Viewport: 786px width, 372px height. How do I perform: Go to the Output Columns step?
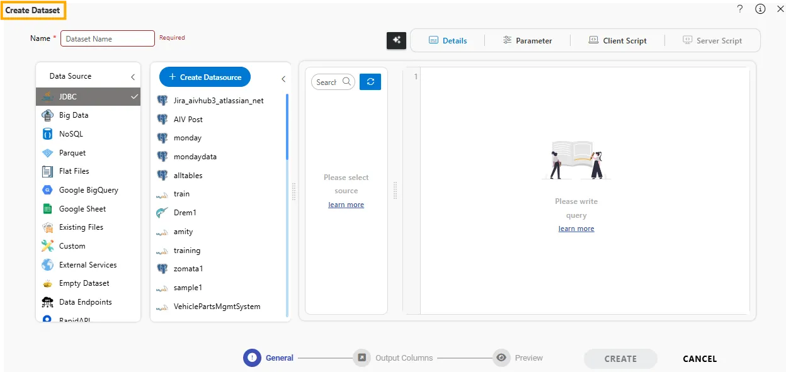click(362, 358)
